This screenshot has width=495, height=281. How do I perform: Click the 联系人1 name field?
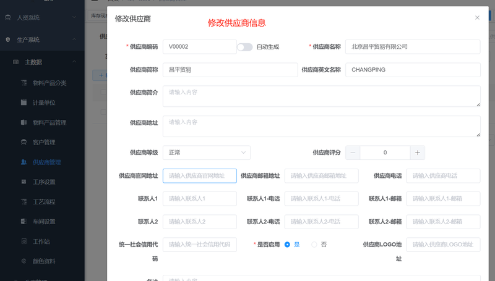pyautogui.click(x=199, y=198)
